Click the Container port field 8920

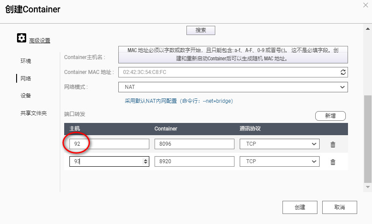click(x=194, y=161)
